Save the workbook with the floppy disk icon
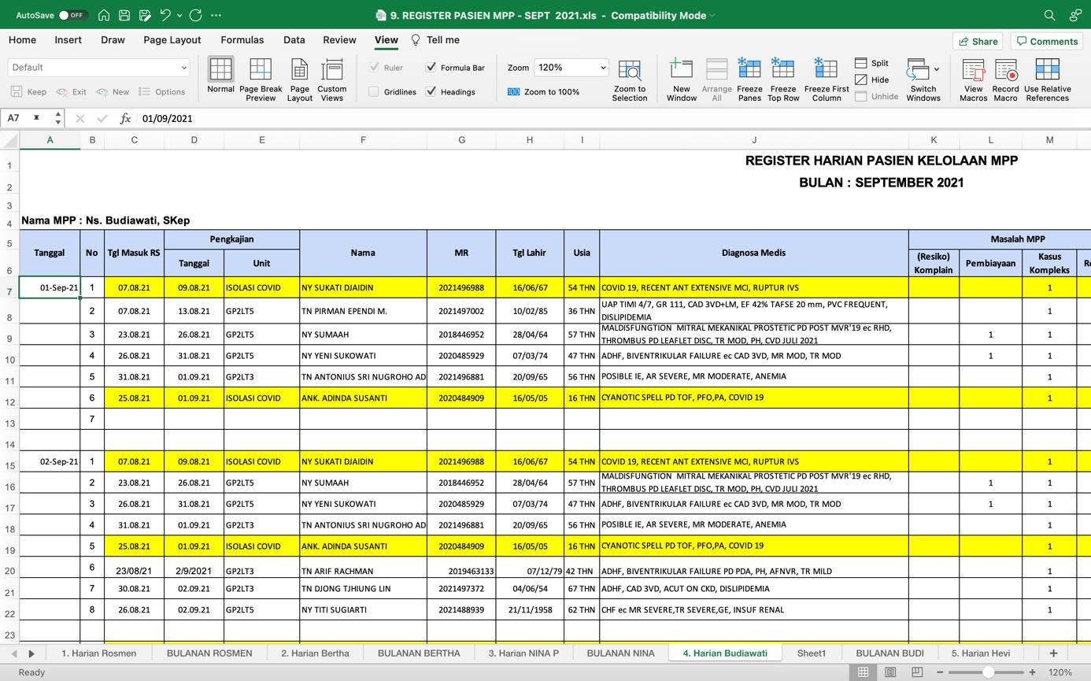Screen dimensions: 1091x681 [124, 15]
